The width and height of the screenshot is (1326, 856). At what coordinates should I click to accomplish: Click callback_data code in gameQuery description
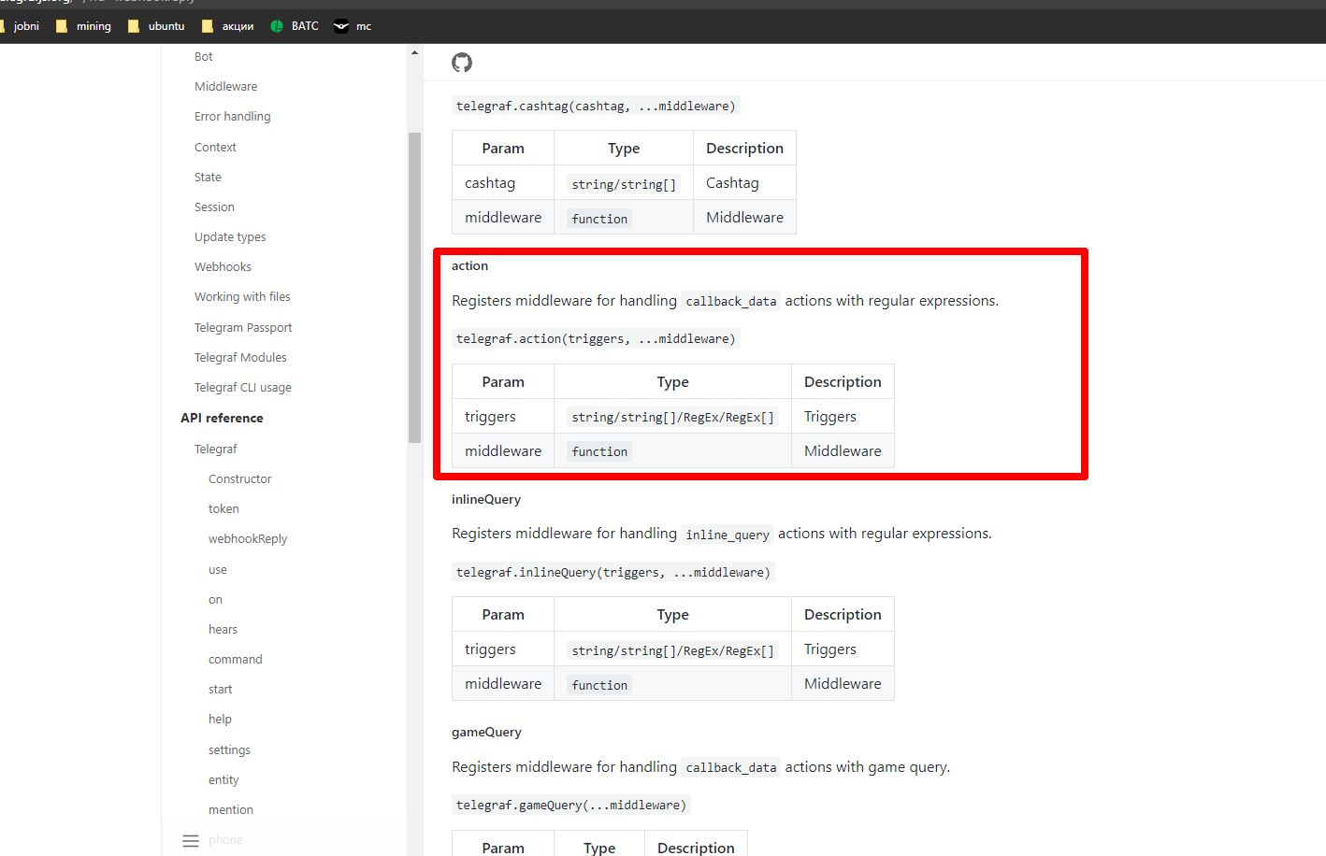point(731,768)
